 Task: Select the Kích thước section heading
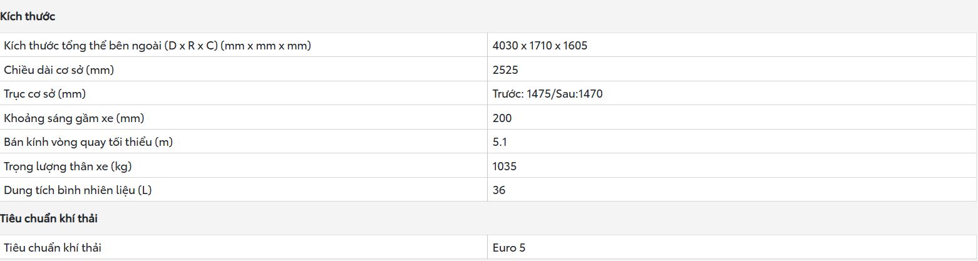(28, 16)
